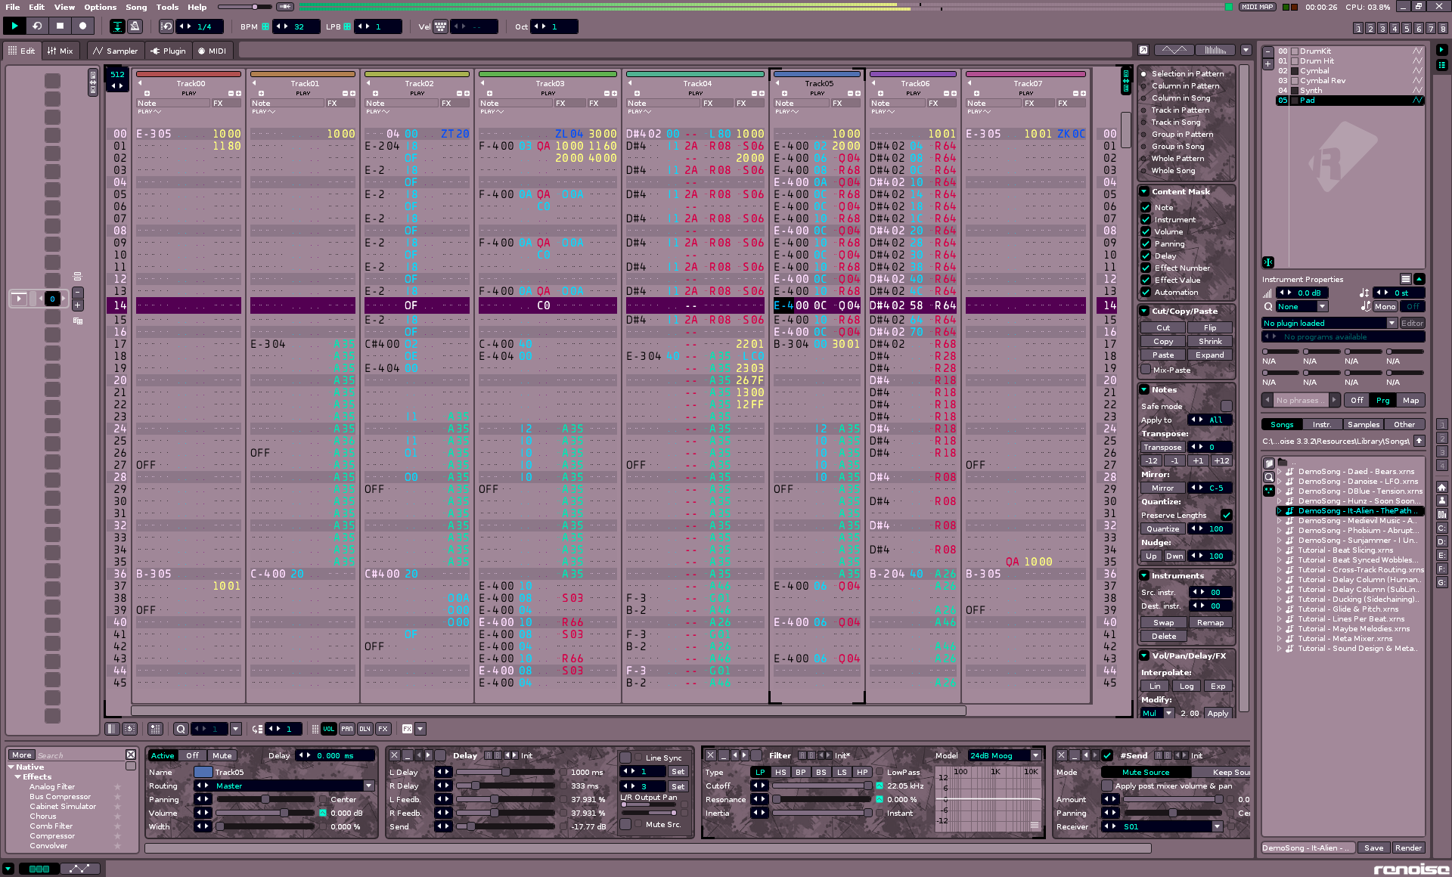Viewport: 1452px width, 877px height.
Task: Click the Home directory icon in browser
Action: tap(1441, 488)
